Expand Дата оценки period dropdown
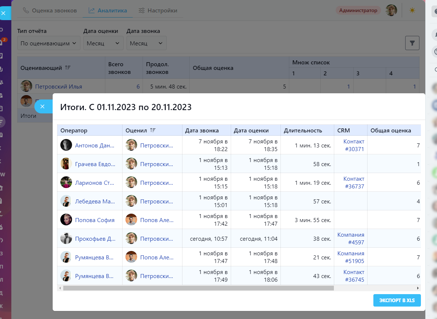The height and width of the screenshot is (319, 437). [103, 43]
